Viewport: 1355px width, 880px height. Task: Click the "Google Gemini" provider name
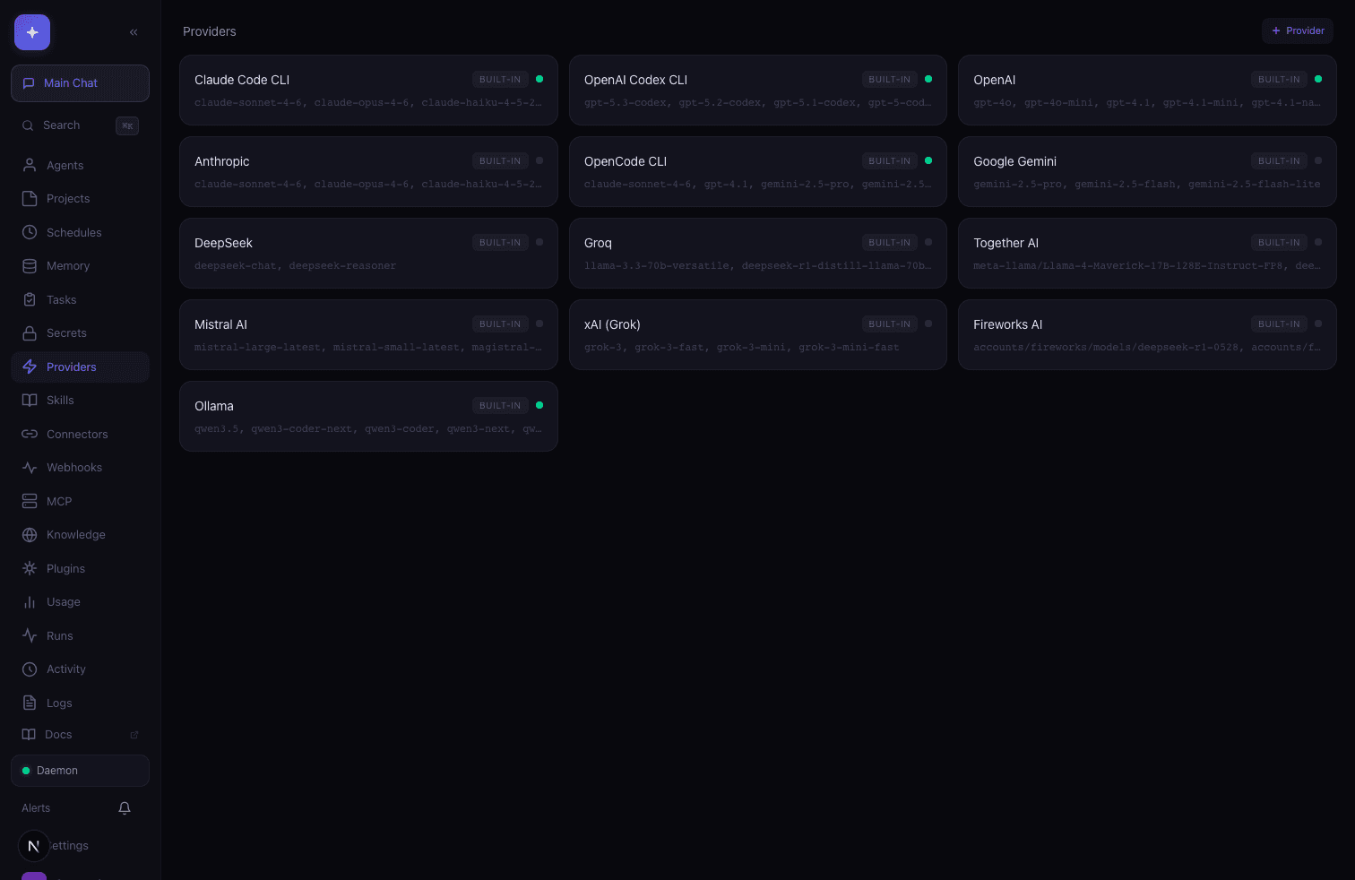pos(1015,161)
